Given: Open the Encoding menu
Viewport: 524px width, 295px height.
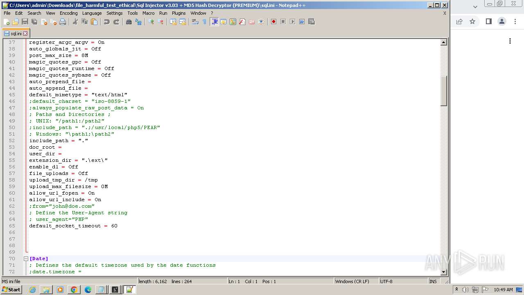Looking at the screenshot, I should click(x=69, y=13).
